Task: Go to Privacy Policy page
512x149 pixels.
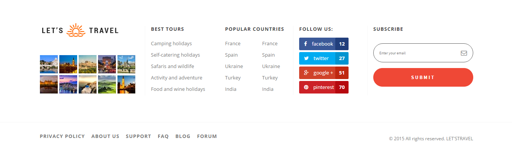Action: [x=62, y=136]
